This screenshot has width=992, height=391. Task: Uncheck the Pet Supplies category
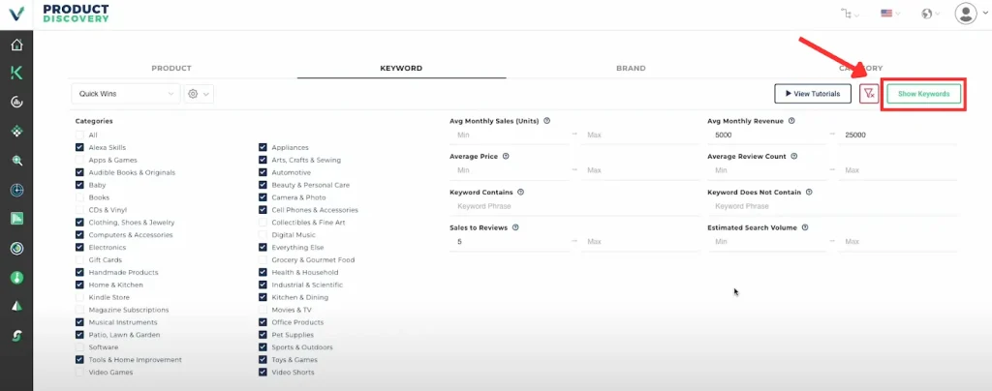(x=263, y=335)
